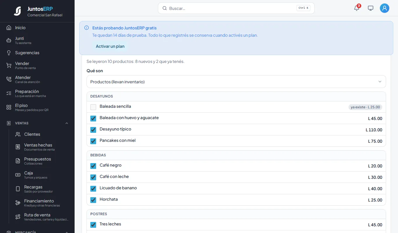The height and width of the screenshot is (233, 398).
Task: Uncheck Baleada con huevo y aguacate
Action: click(x=93, y=119)
